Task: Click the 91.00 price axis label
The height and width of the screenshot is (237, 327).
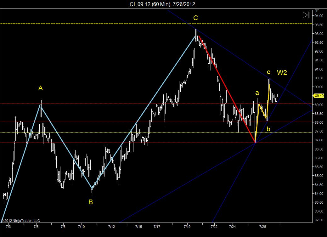Action: tap(319, 69)
